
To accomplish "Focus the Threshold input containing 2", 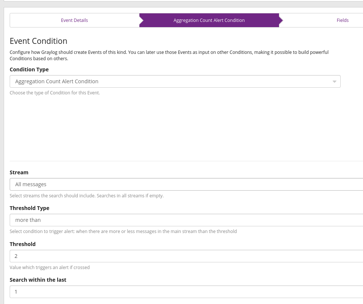I will 186,256.
